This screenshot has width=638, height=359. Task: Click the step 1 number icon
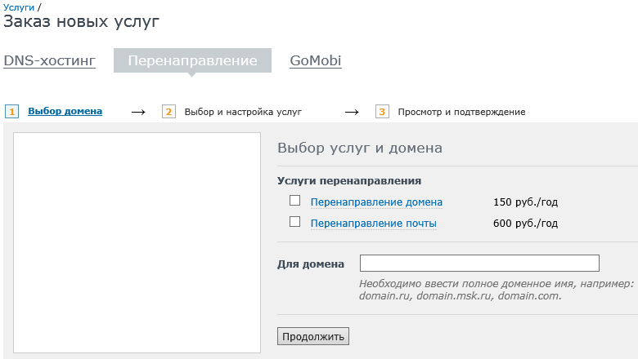pyautogui.click(x=11, y=112)
